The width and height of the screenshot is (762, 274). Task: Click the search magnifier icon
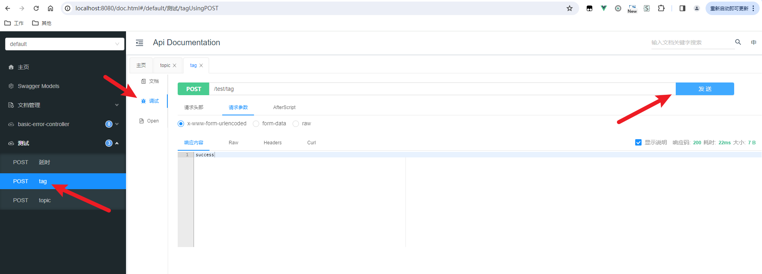[738, 42]
